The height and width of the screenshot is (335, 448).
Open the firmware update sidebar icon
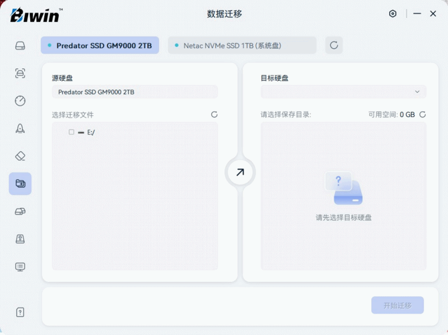pos(20,239)
